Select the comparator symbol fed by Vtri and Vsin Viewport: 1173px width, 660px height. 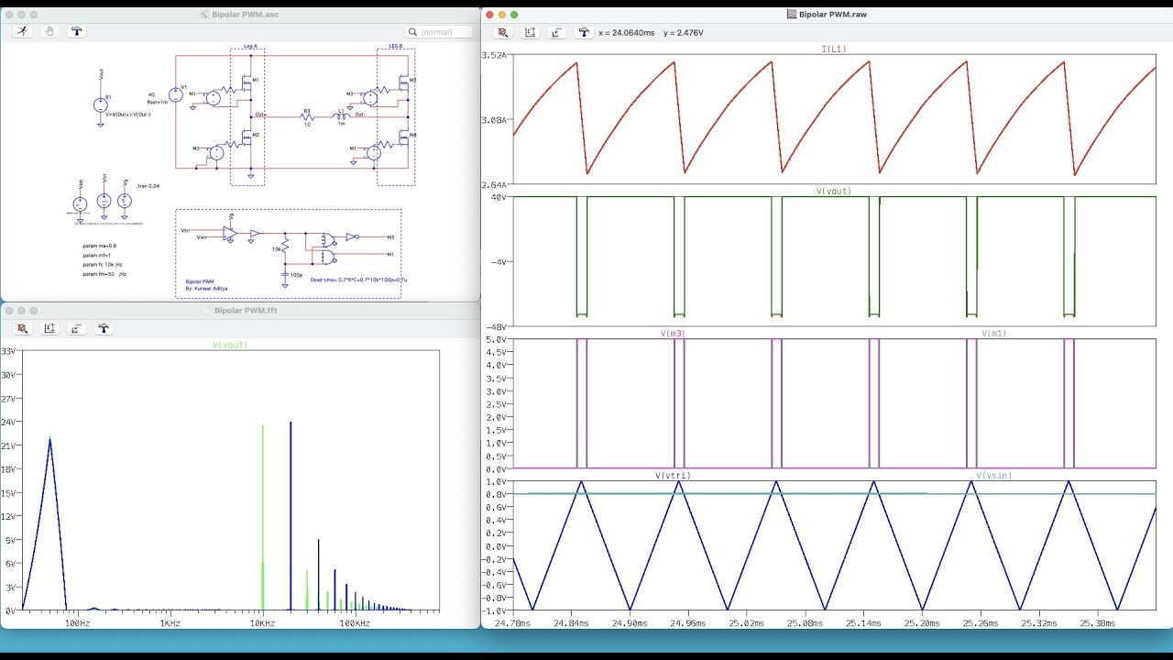230,233
